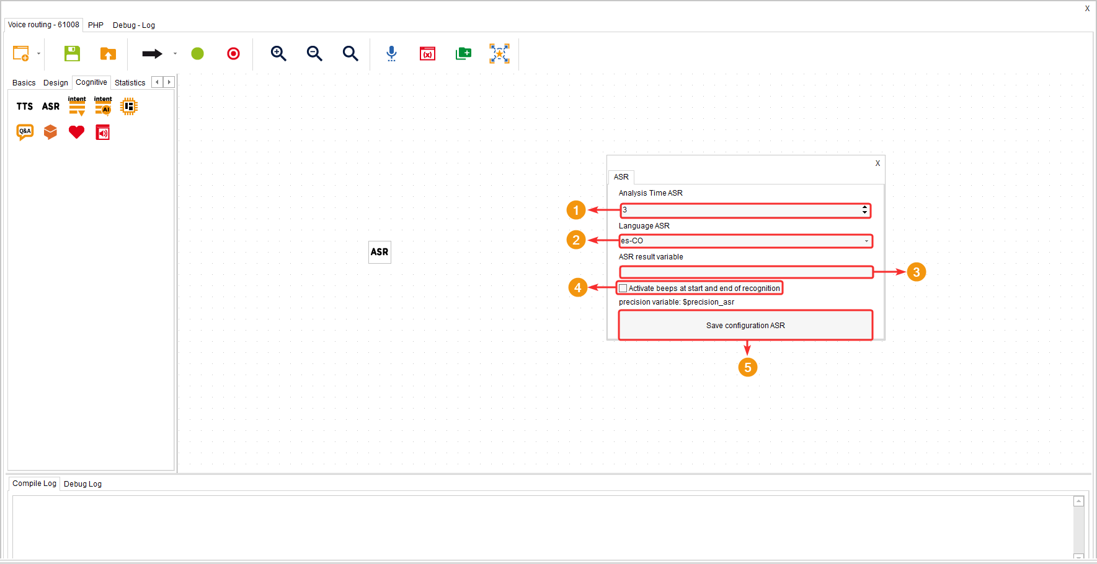Click the star focus frame icon

coord(499,54)
